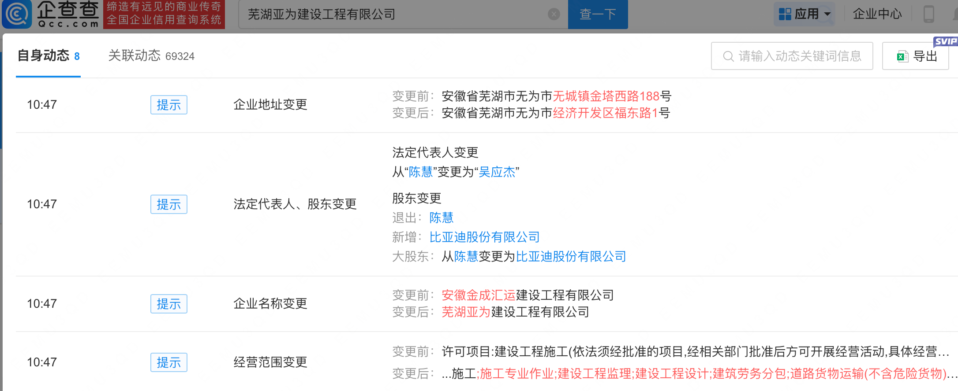Open 比亚迪股份有限公司 link next to 新增
This screenshot has height=391, width=958.
coord(484,237)
